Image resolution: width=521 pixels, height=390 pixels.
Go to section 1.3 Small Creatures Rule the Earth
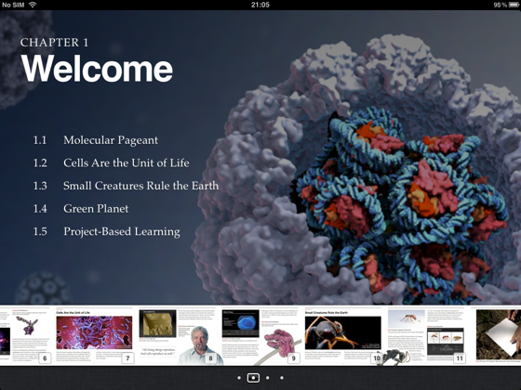126,186
